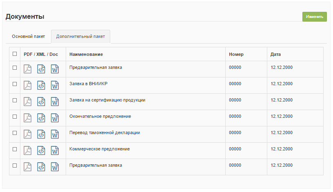333x192 pixels.
Task: Toggle the select-all checkbox in table header
Action: [15, 54]
